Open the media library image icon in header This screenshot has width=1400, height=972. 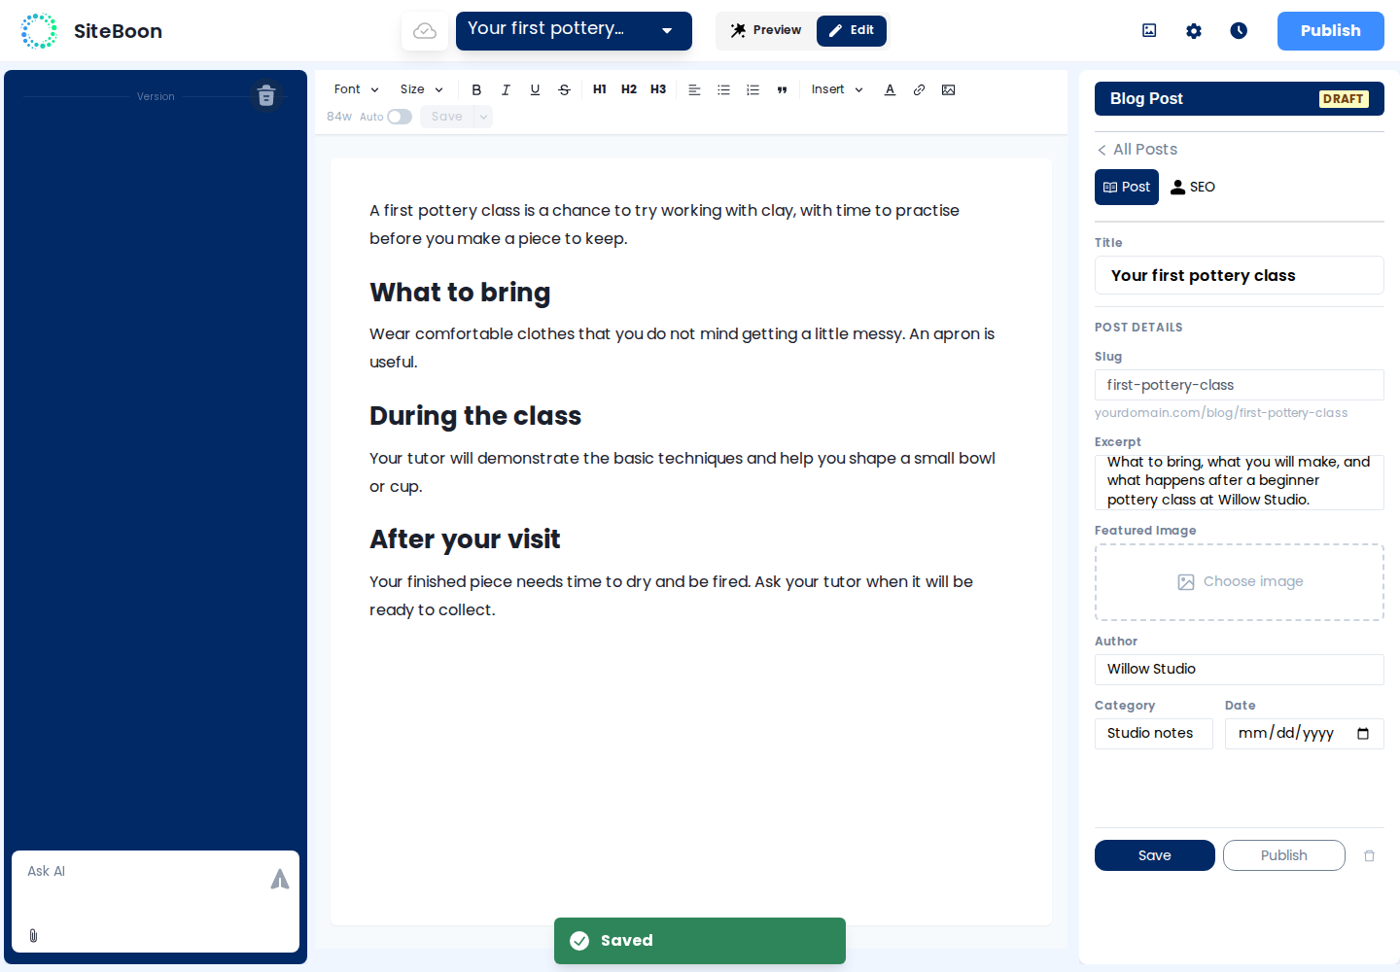click(x=1149, y=31)
